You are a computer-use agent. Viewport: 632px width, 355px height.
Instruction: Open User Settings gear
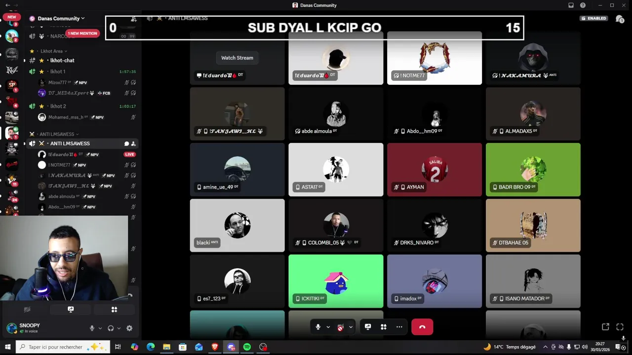(x=129, y=328)
